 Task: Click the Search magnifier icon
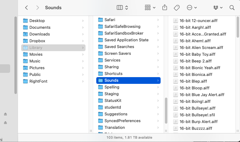click(x=232, y=8)
